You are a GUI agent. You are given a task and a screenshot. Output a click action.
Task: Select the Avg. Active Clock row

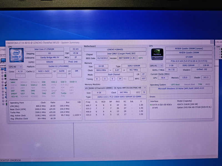click(x=45, y=115)
